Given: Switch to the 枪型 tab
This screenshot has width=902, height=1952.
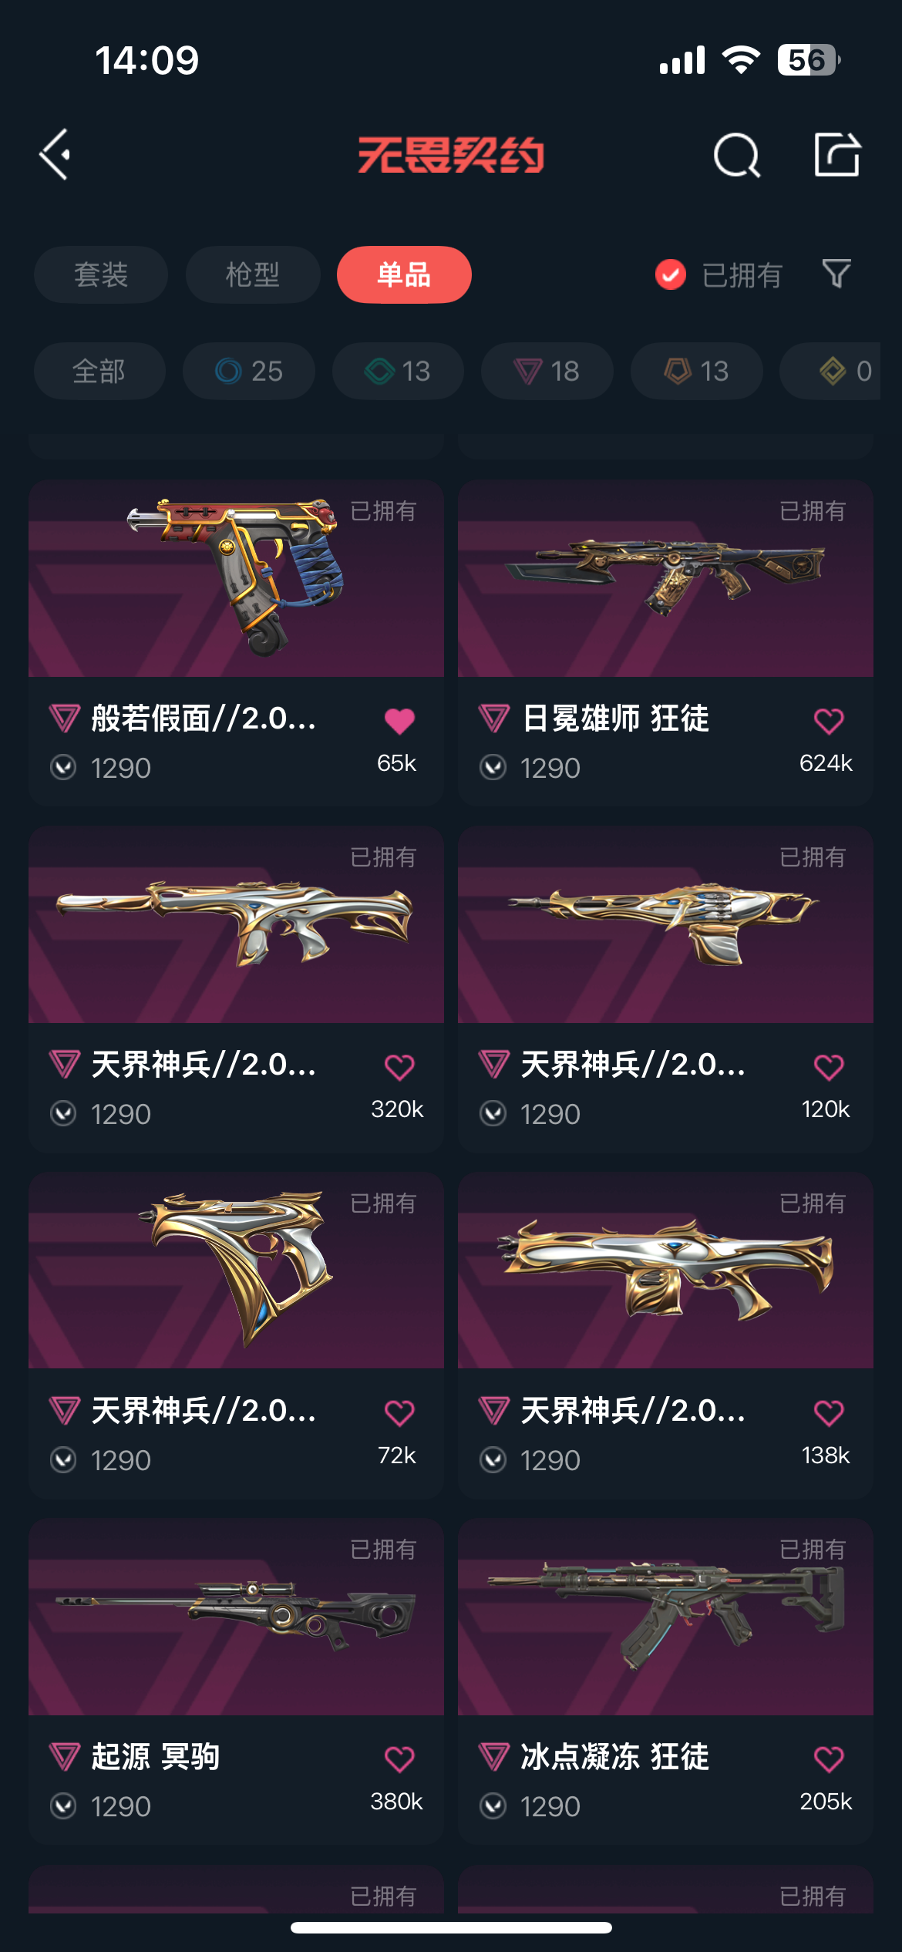Looking at the screenshot, I should click(253, 274).
